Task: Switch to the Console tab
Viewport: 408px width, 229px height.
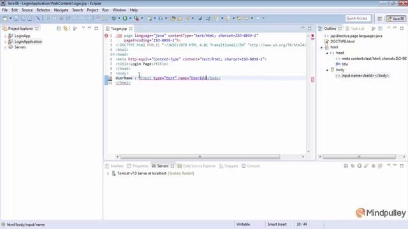Action: pyautogui.click(x=251, y=166)
